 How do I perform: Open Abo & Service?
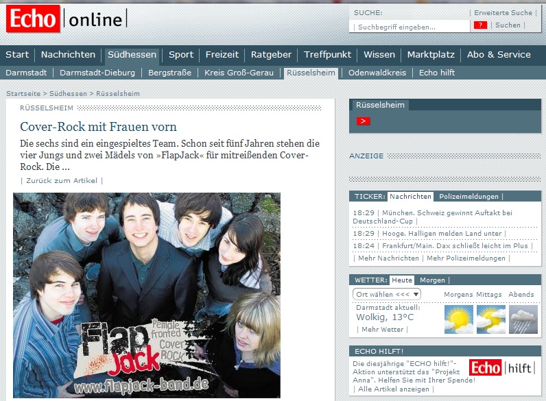499,55
